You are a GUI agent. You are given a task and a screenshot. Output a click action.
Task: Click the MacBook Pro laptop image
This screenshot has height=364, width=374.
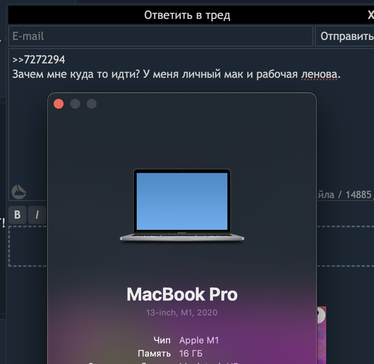click(182, 205)
